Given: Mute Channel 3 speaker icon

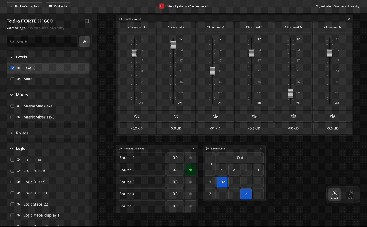Looking at the screenshot, I should point(215,116).
